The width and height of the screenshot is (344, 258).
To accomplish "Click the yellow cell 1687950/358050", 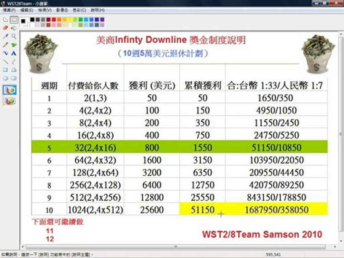I will point(276,210).
